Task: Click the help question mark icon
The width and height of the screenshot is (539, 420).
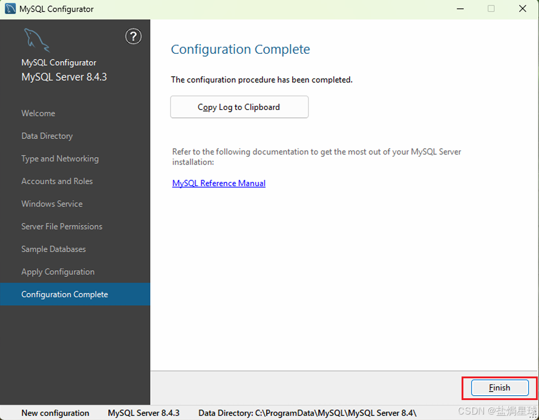Action: pos(133,36)
